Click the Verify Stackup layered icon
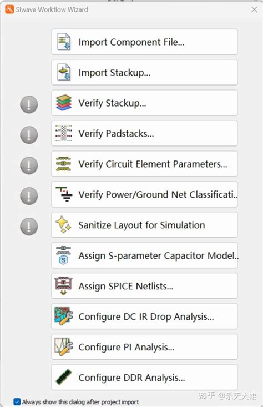The height and width of the screenshot is (407, 263). coord(64,103)
